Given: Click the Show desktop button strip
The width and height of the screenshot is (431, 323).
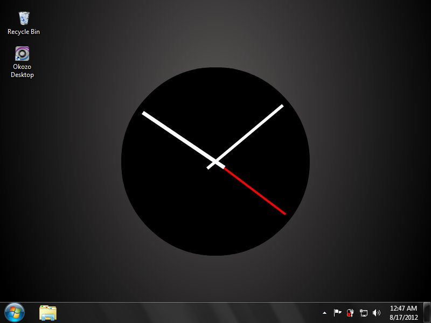Looking at the screenshot, I should (427, 313).
